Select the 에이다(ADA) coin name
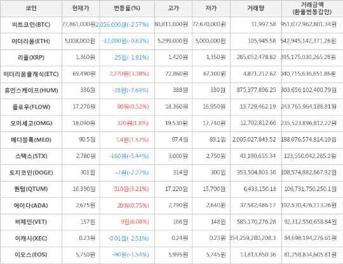 point(31,206)
